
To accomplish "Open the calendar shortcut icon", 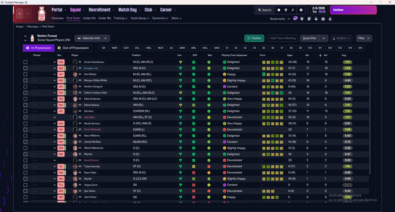I will coord(323,18).
